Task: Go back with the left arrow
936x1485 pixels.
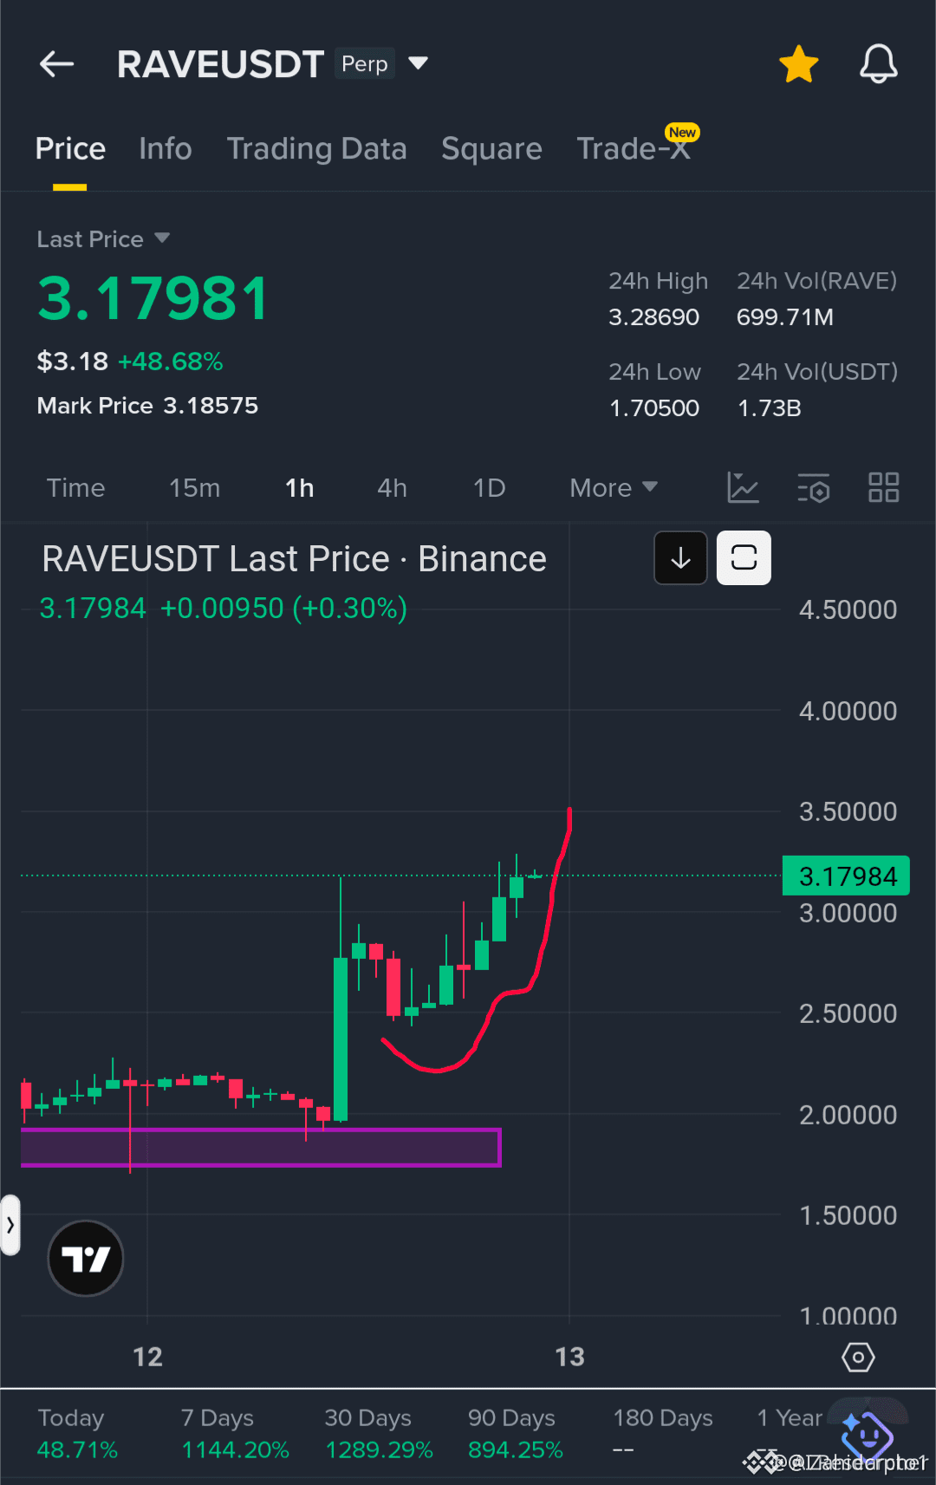Action: click(57, 64)
